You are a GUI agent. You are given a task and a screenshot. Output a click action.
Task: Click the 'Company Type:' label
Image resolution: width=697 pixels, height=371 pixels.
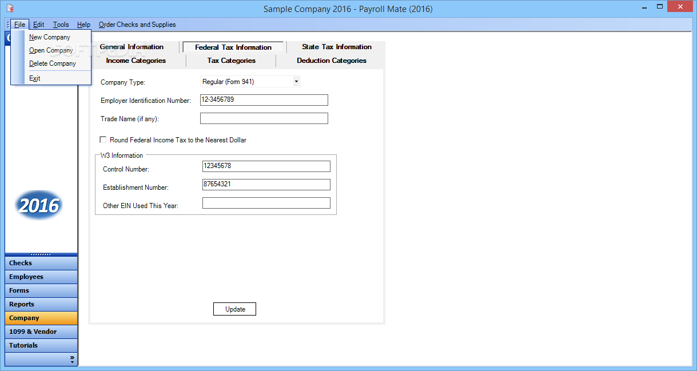(x=123, y=82)
